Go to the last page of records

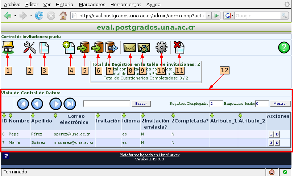coord(69,104)
